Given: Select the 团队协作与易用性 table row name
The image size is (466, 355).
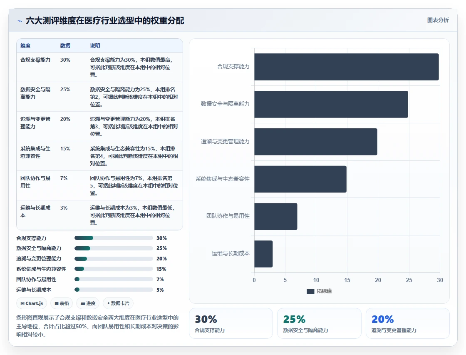Looking at the screenshot, I should click(35, 182).
